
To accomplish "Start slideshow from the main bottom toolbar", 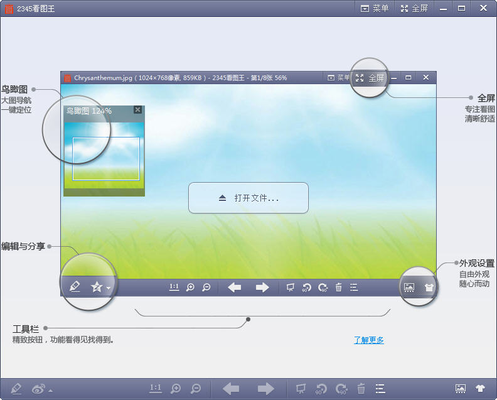I will point(301,389).
